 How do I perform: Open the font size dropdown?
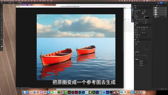click(x=138, y=12)
